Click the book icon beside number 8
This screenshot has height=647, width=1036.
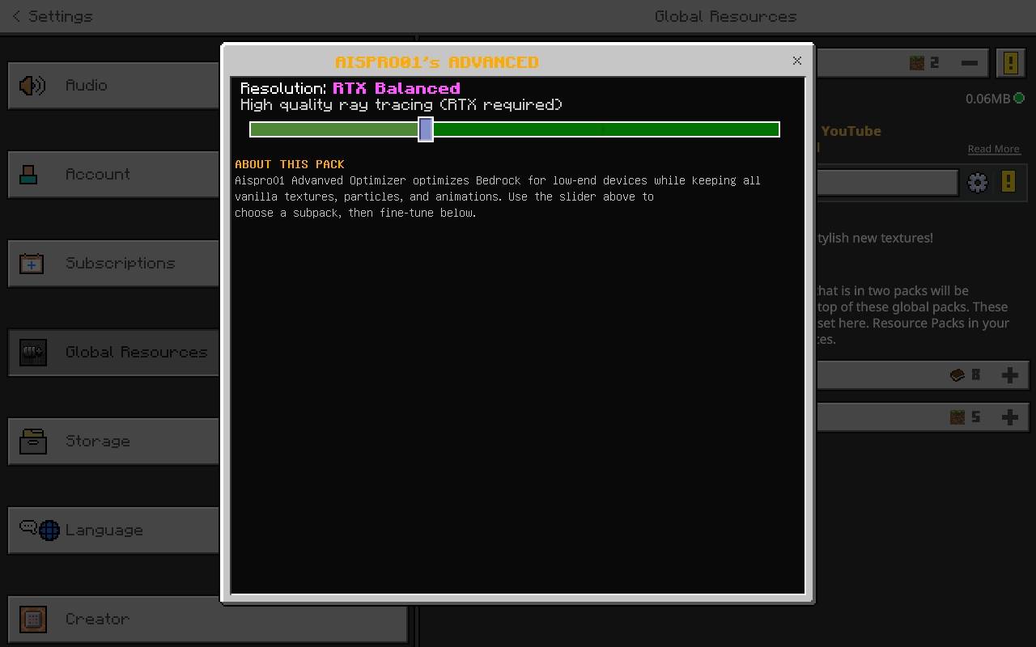(x=957, y=374)
